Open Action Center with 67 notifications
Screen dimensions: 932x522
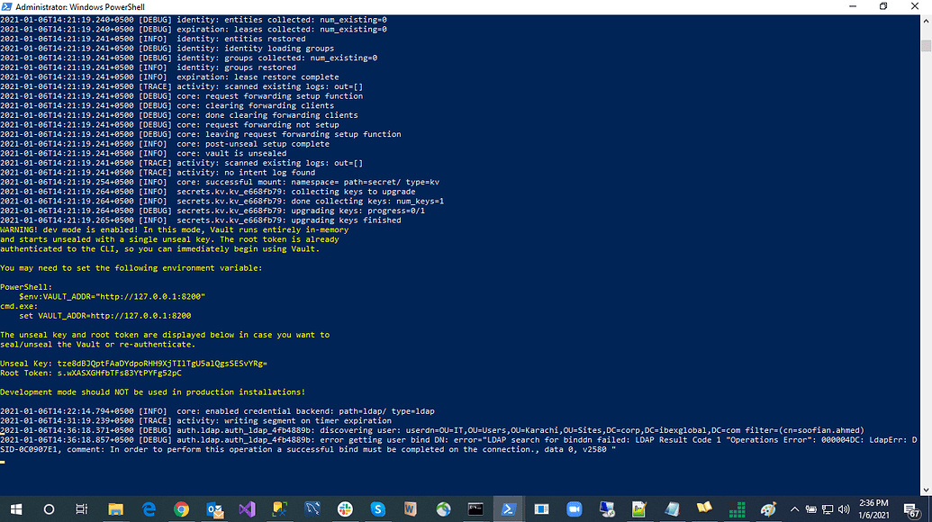point(912,509)
